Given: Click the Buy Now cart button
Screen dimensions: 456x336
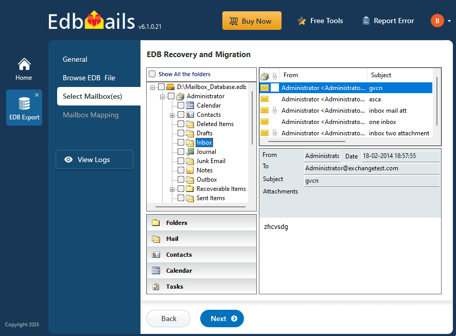Looking at the screenshot, I should click(x=252, y=21).
